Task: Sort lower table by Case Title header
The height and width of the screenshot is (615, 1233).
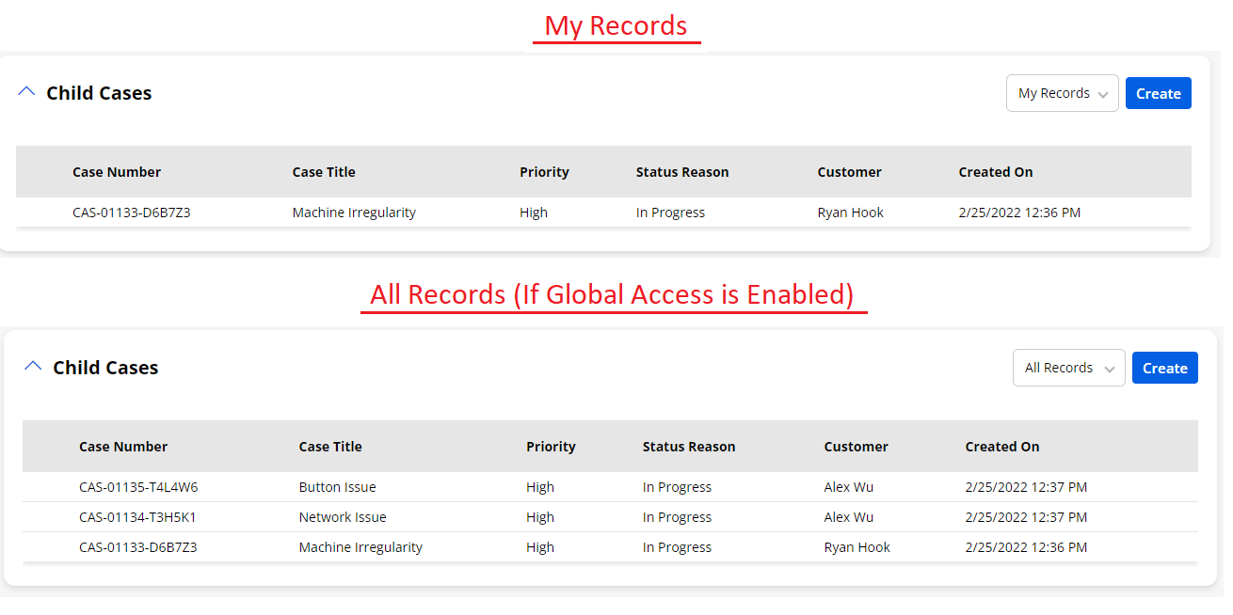Action: pyautogui.click(x=330, y=447)
